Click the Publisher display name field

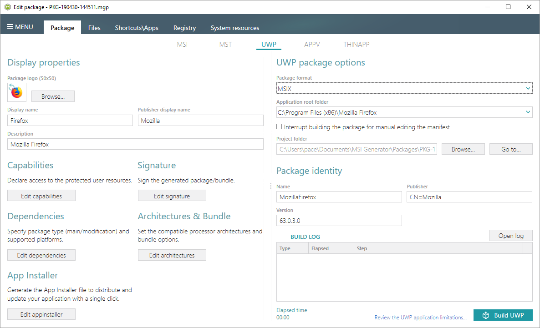click(x=200, y=121)
